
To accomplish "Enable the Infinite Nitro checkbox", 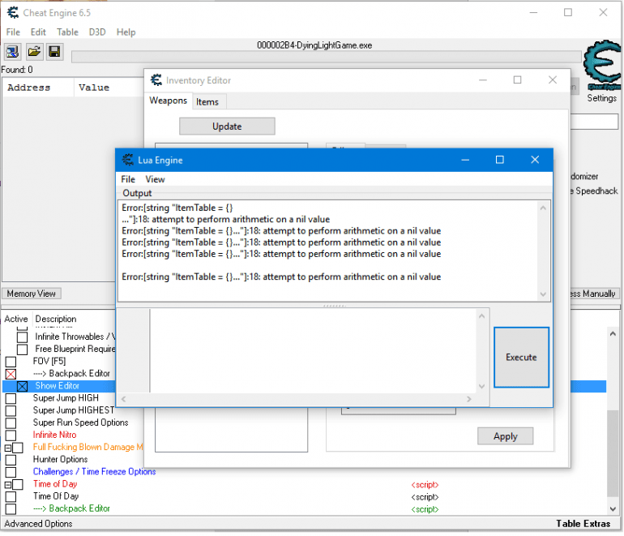I will click(11, 435).
